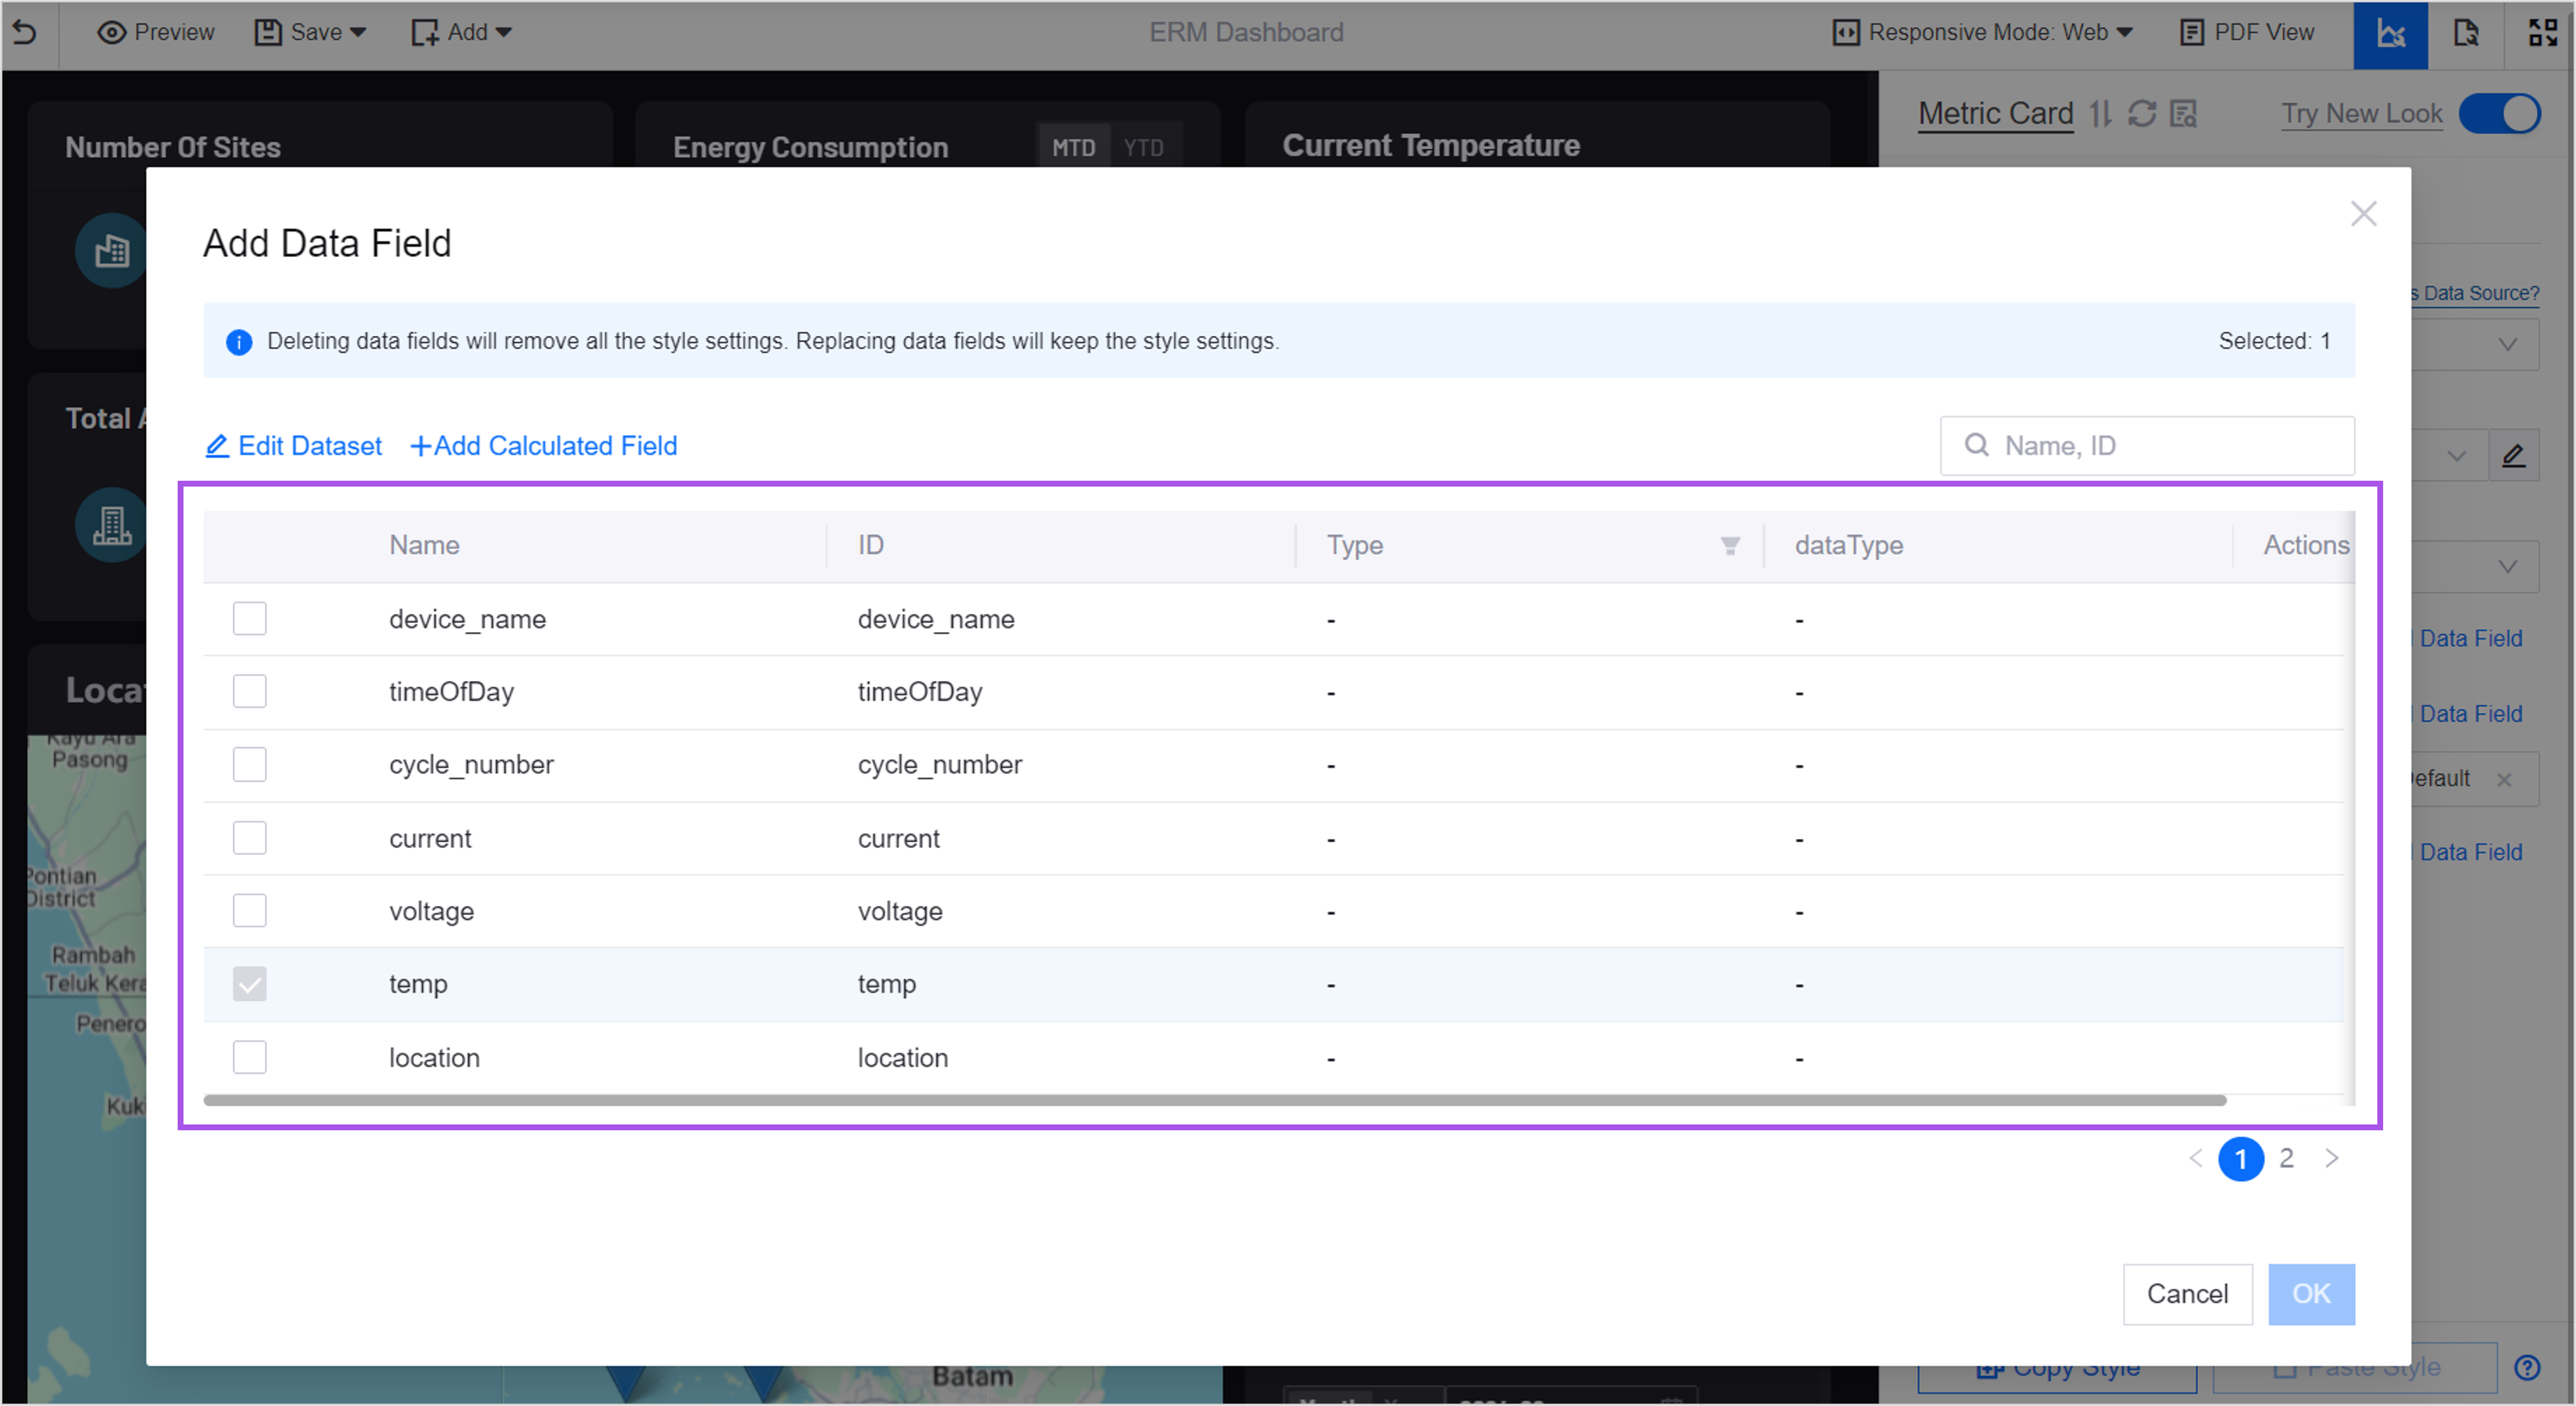
Task: Click the pencil edit icon in right panel
Action: 2513,456
